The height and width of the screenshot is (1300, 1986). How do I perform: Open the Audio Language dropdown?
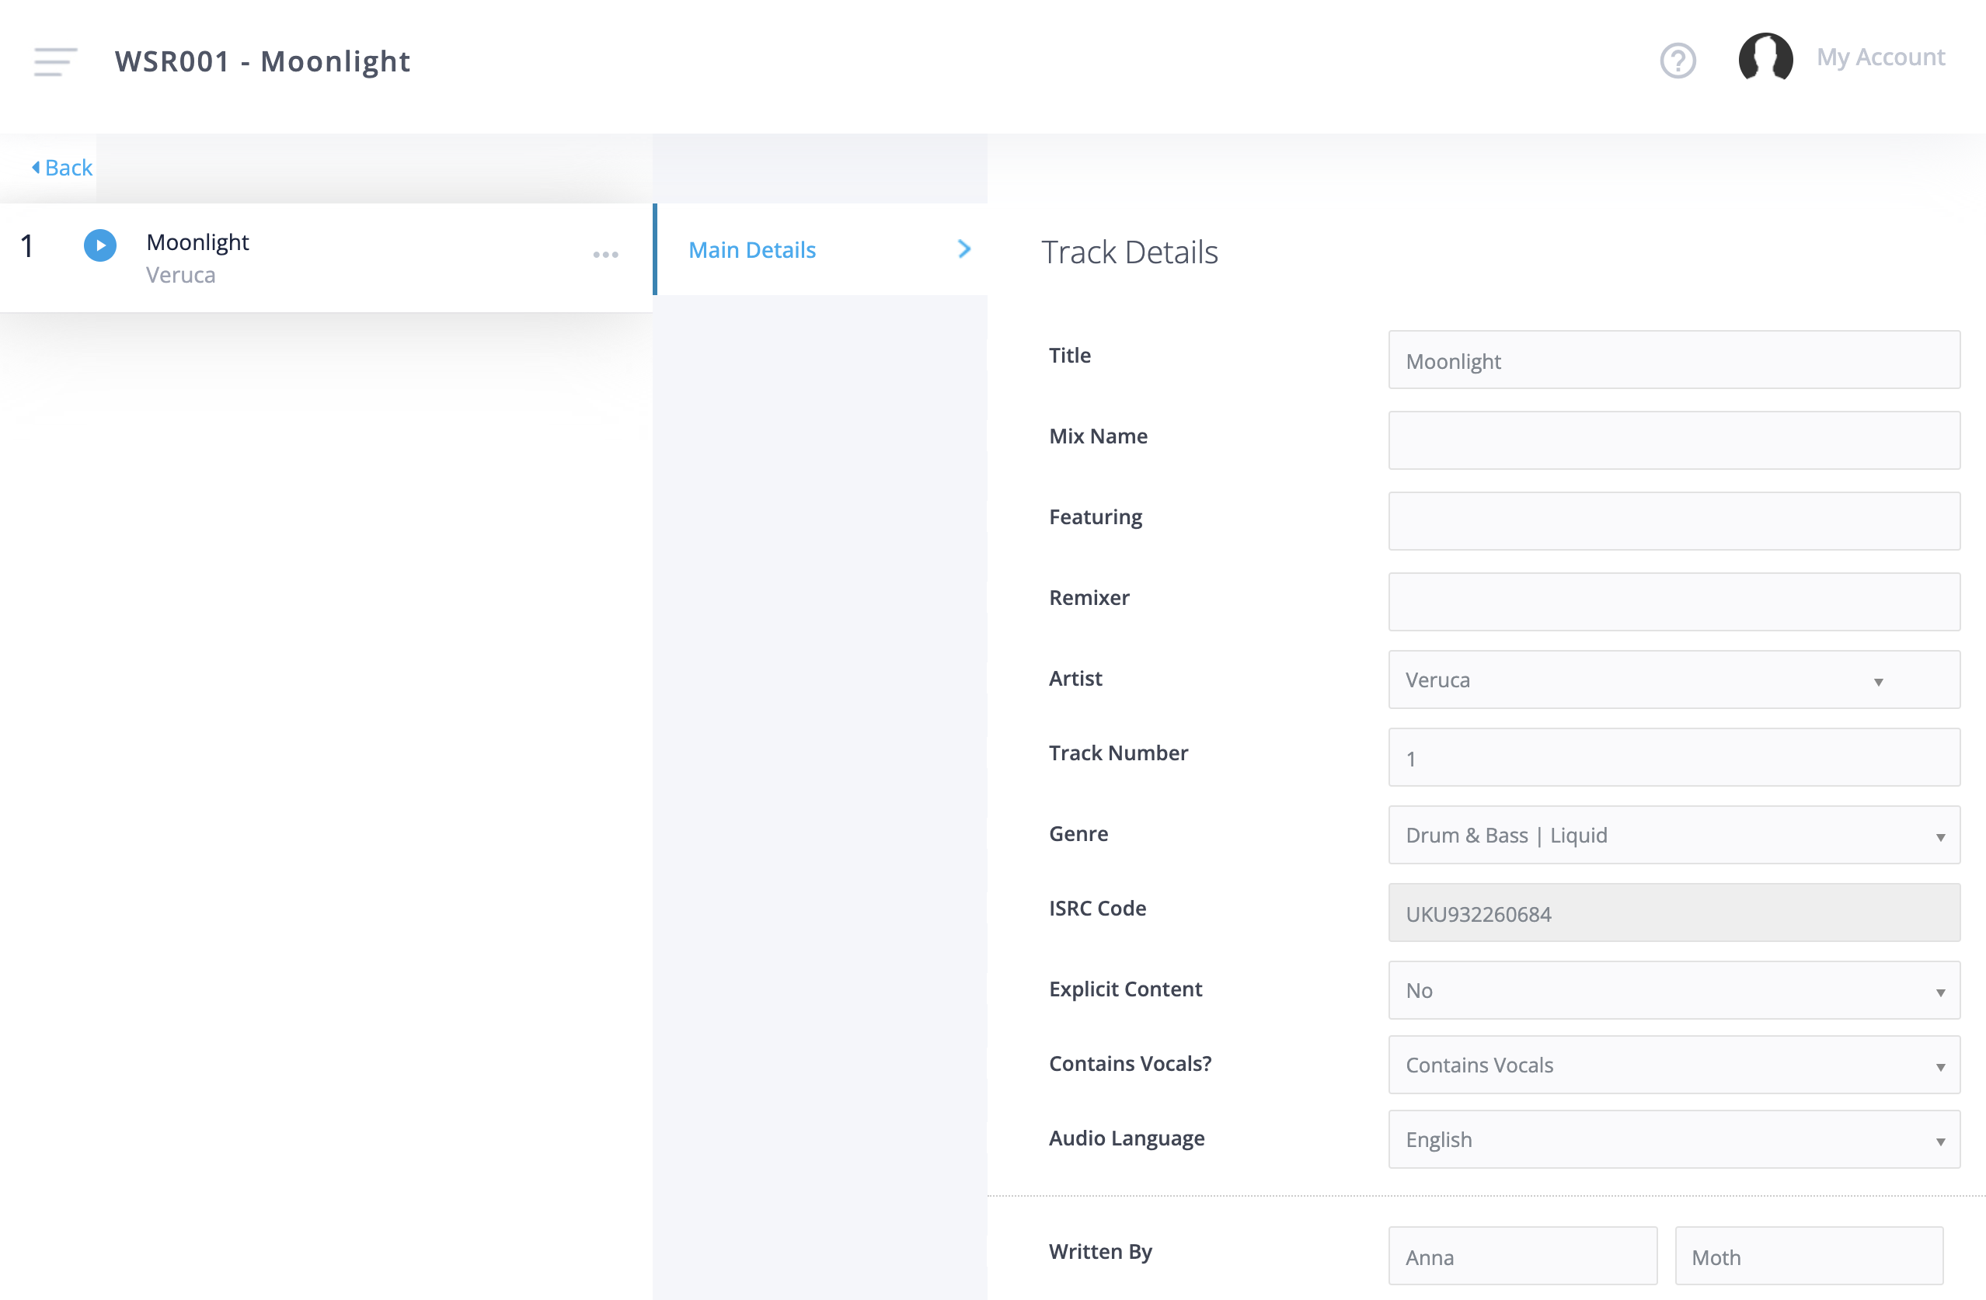coord(1674,1139)
